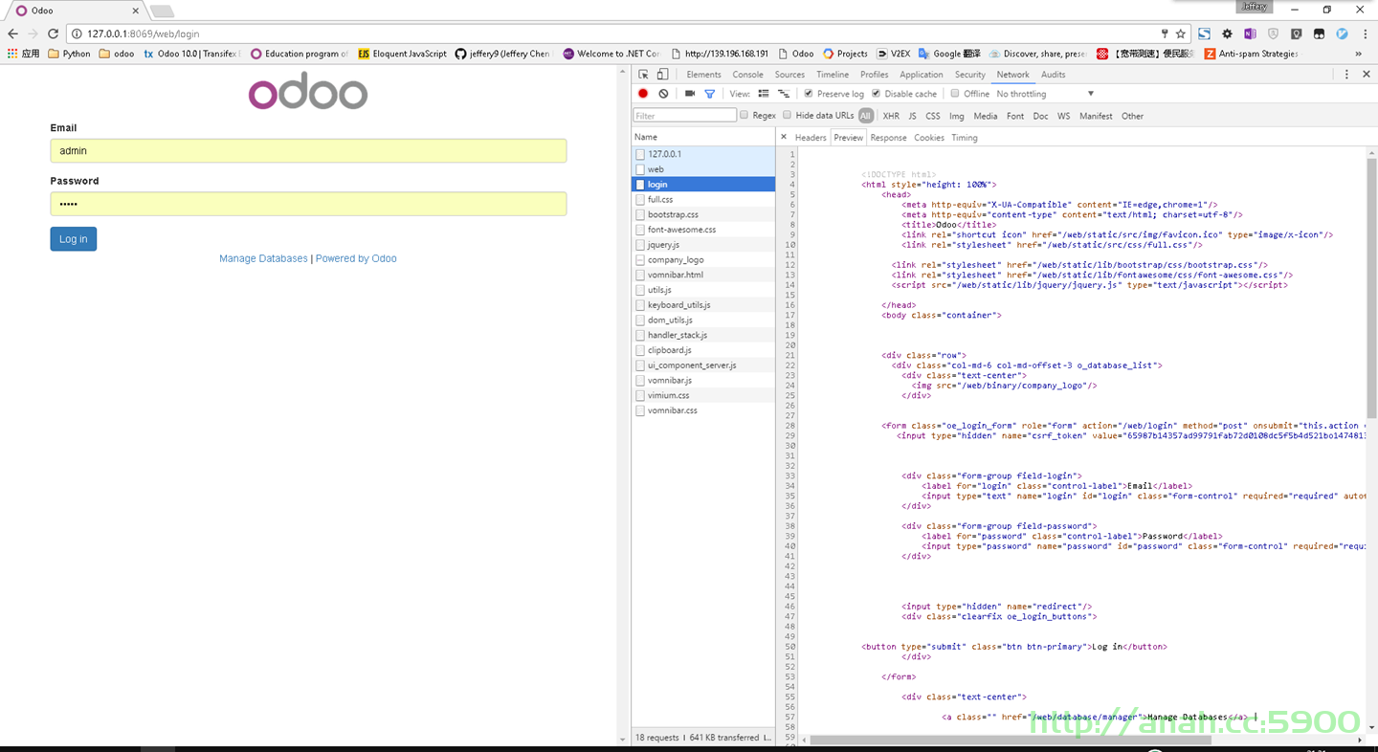Image resolution: width=1378 pixels, height=752 pixels.
Task: Reload the current page
Action: (x=54, y=33)
